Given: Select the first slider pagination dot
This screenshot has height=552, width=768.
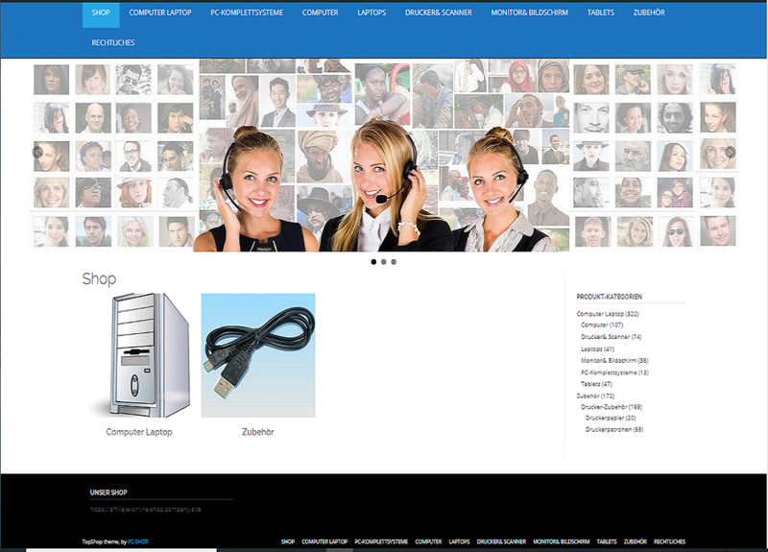Looking at the screenshot, I should tap(373, 262).
